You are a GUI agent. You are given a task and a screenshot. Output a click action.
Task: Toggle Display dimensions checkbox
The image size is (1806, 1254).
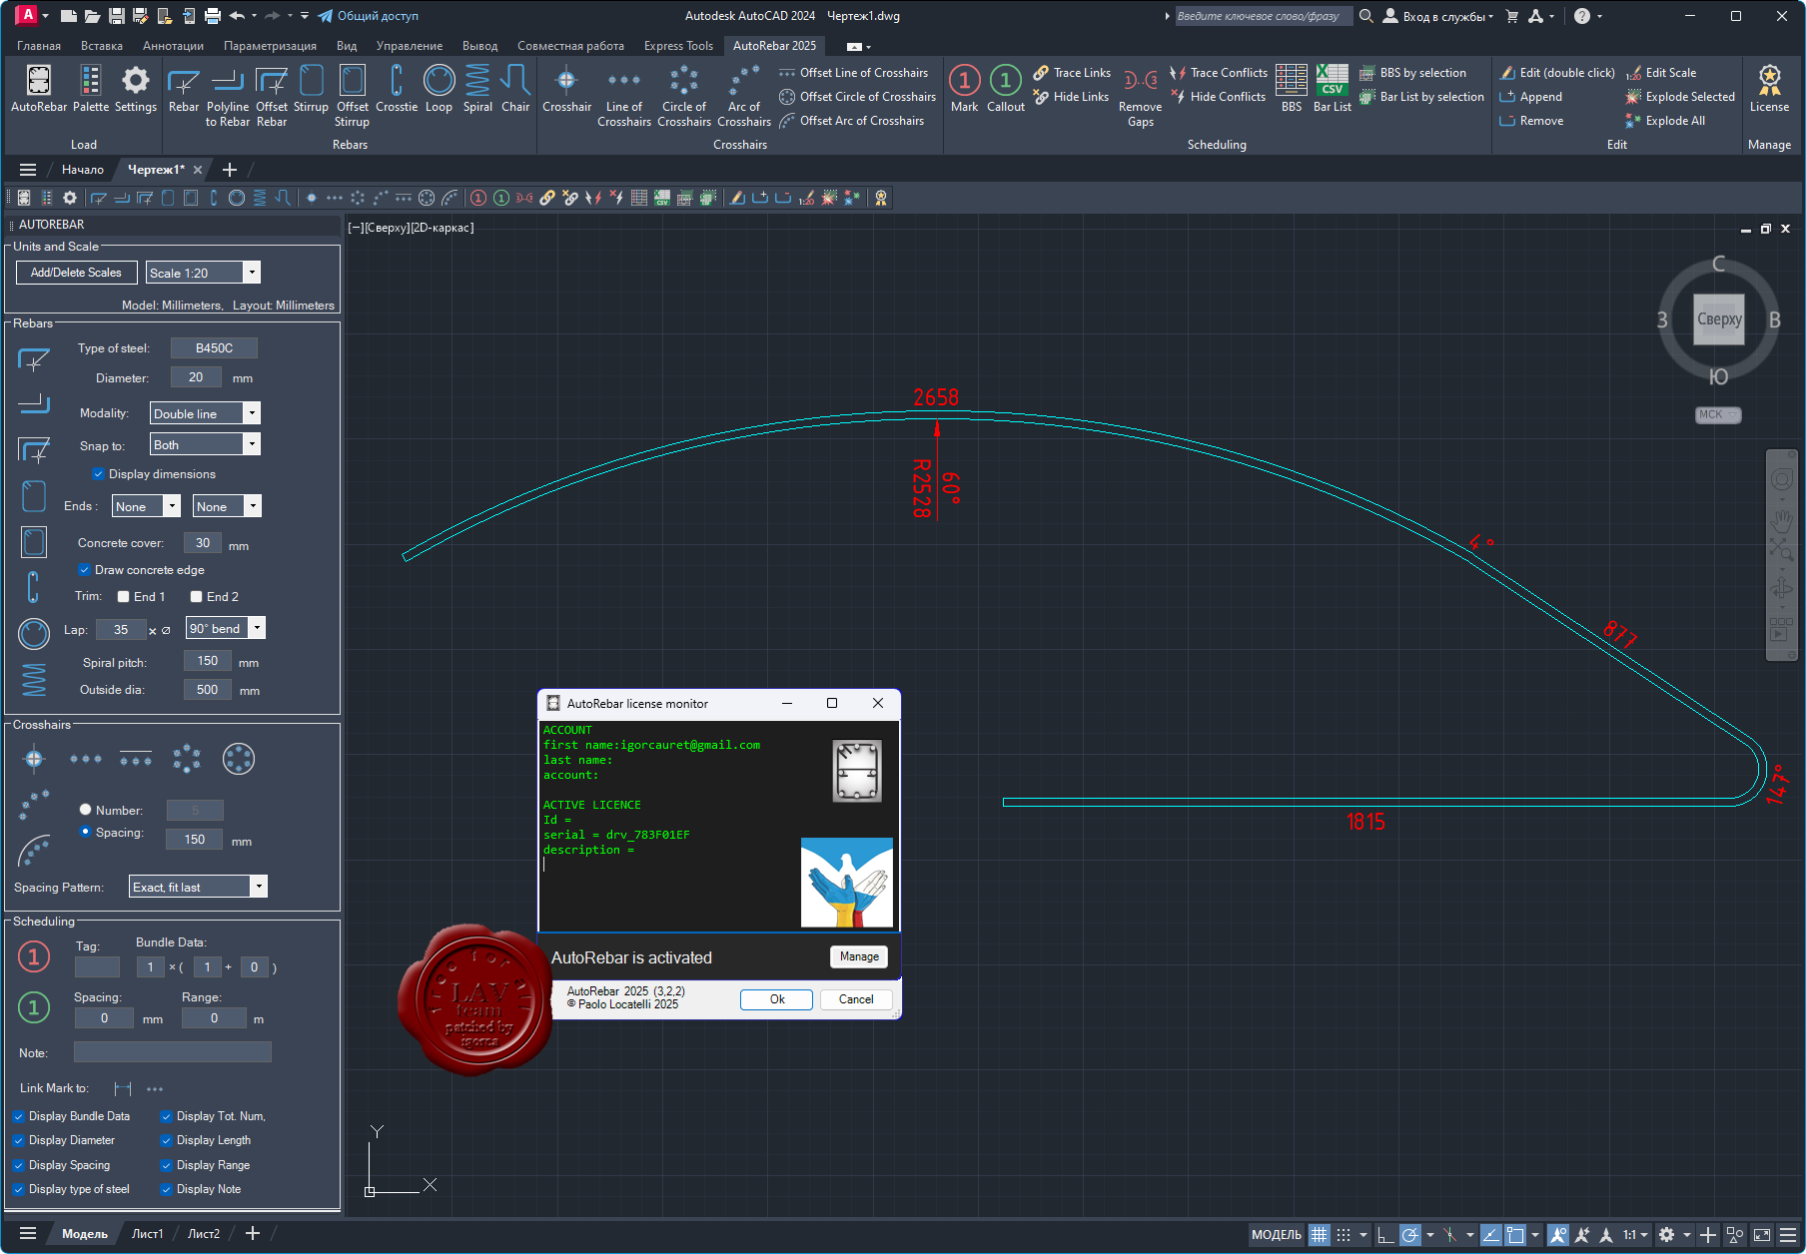[x=98, y=474]
